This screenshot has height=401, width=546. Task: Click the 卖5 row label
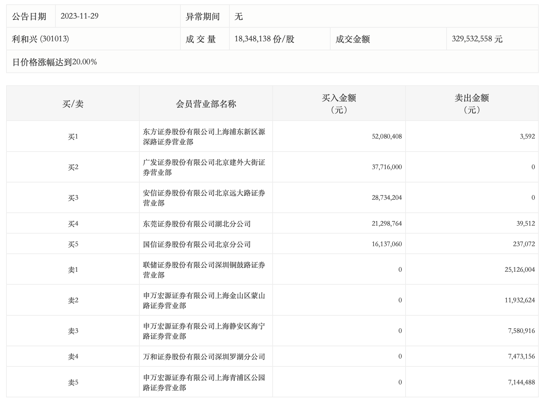click(73, 382)
